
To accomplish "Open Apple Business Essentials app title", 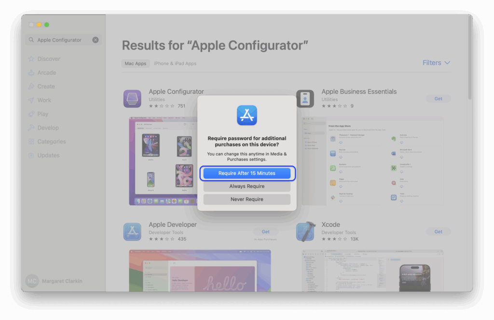I will (x=359, y=91).
